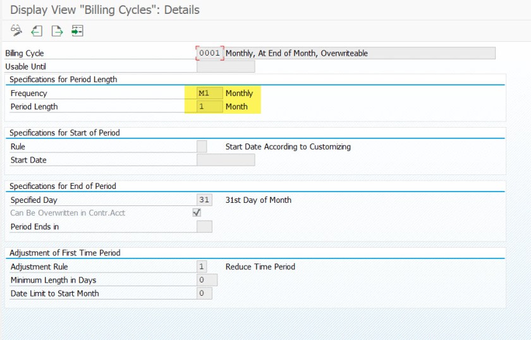Focus the Rule field under Start of Period
The image size is (531, 340).
[x=202, y=147]
